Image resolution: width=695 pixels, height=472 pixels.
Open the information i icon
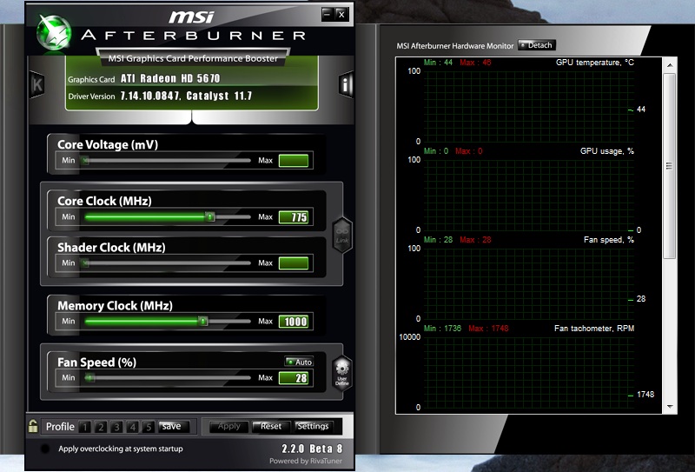[346, 83]
